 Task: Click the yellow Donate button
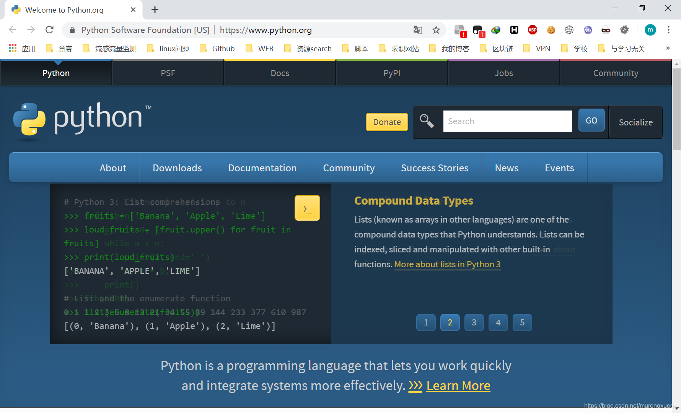(387, 122)
